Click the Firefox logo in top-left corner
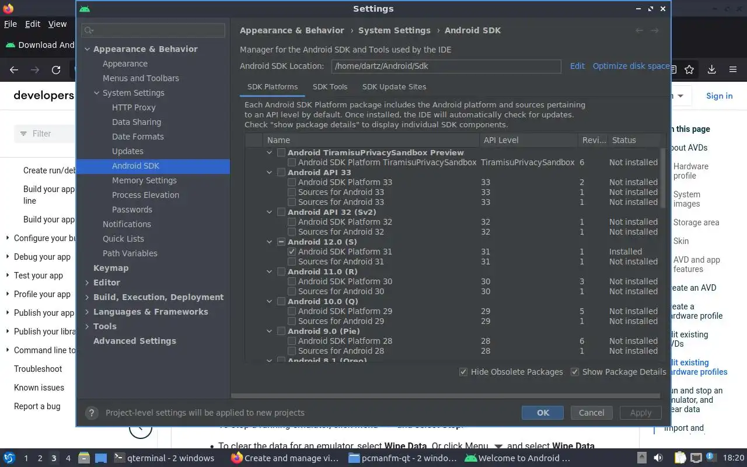The height and width of the screenshot is (467, 747). [8, 8]
